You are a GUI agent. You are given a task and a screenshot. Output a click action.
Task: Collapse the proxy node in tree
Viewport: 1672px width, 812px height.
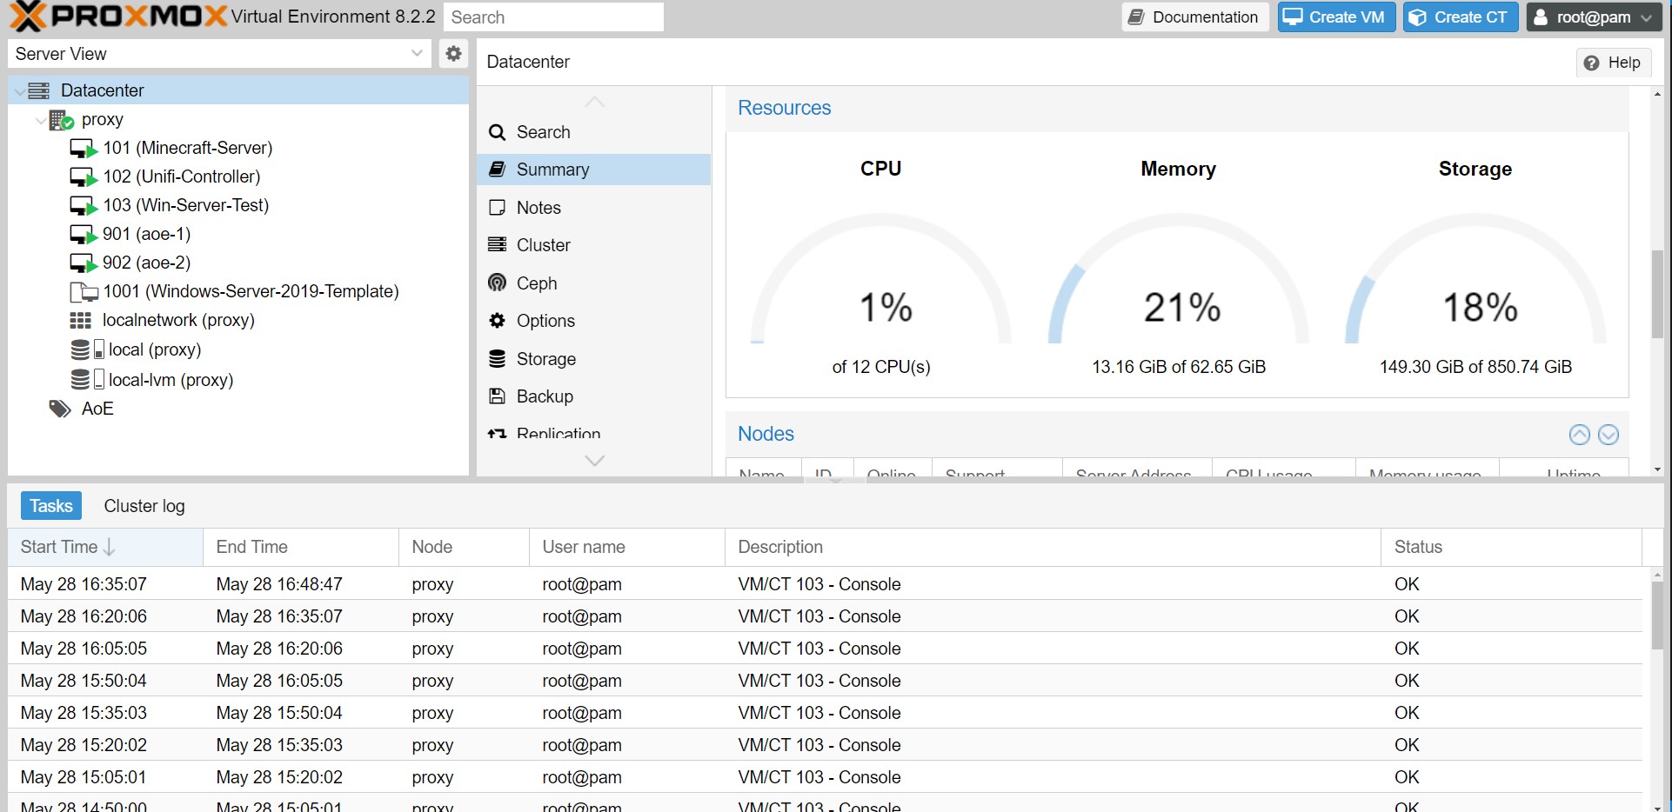pos(40,120)
